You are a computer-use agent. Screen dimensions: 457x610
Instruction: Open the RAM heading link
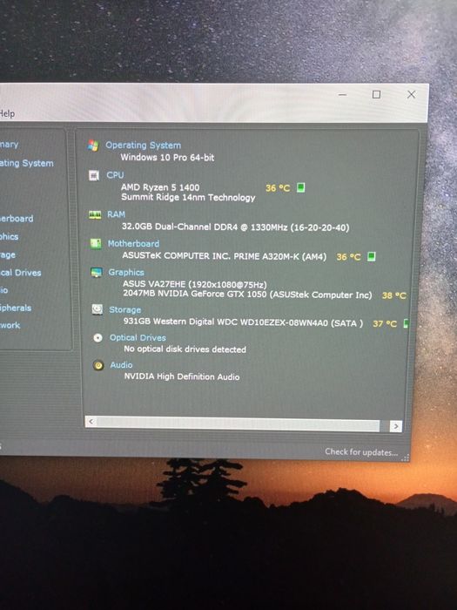point(116,214)
